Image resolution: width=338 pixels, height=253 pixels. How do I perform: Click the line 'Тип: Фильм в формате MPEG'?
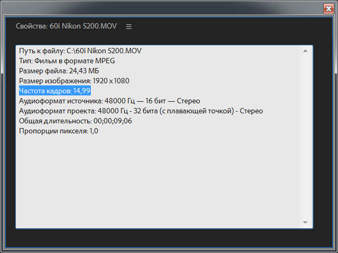[67, 61]
